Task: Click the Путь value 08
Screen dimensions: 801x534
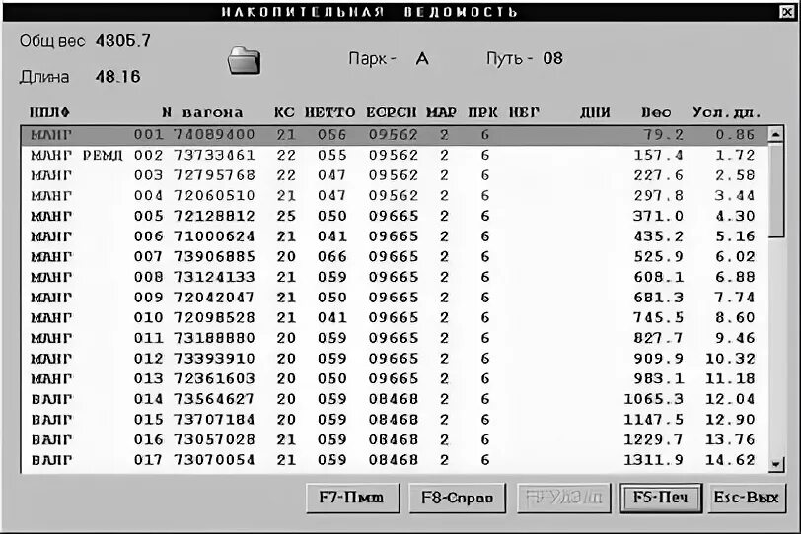Action: pos(552,59)
